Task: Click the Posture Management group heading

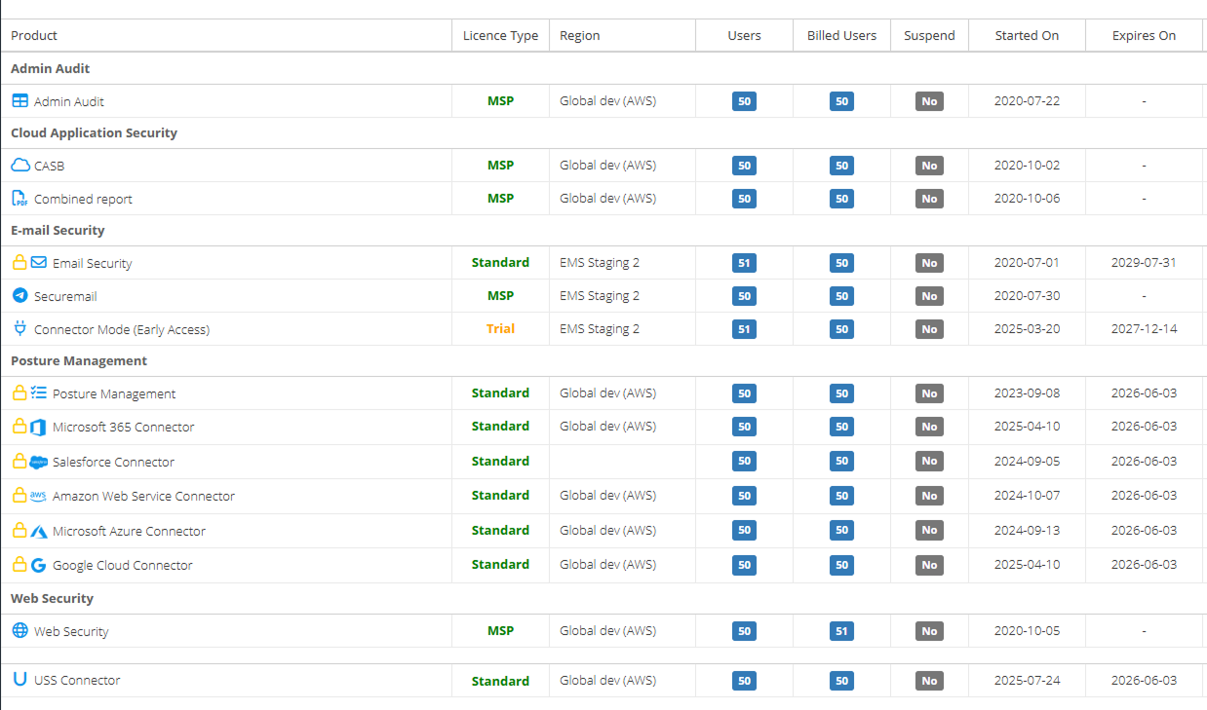Action: click(79, 360)
